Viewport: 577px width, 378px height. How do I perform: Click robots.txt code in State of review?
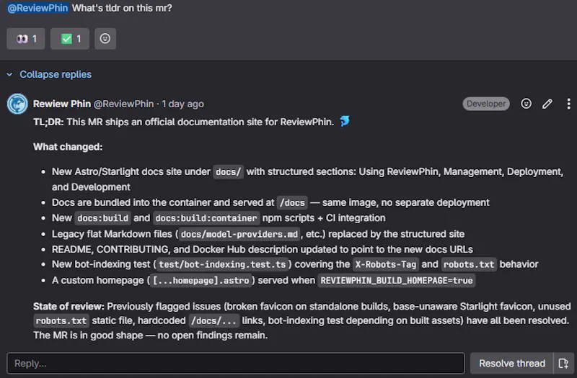click(61, 321)
